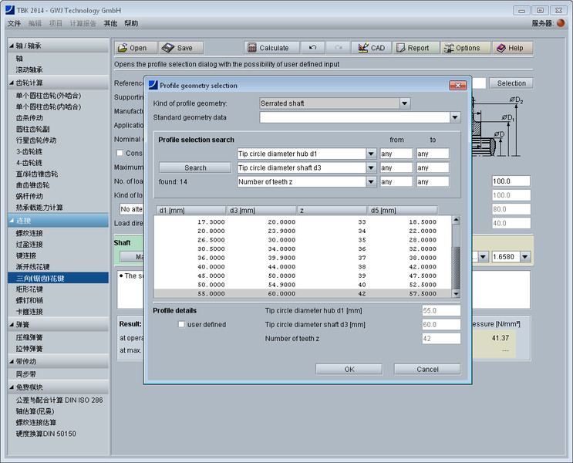Open the Options toolbar button
The height and width of the screenshot is (463, 573).
(x=462, y=48)
